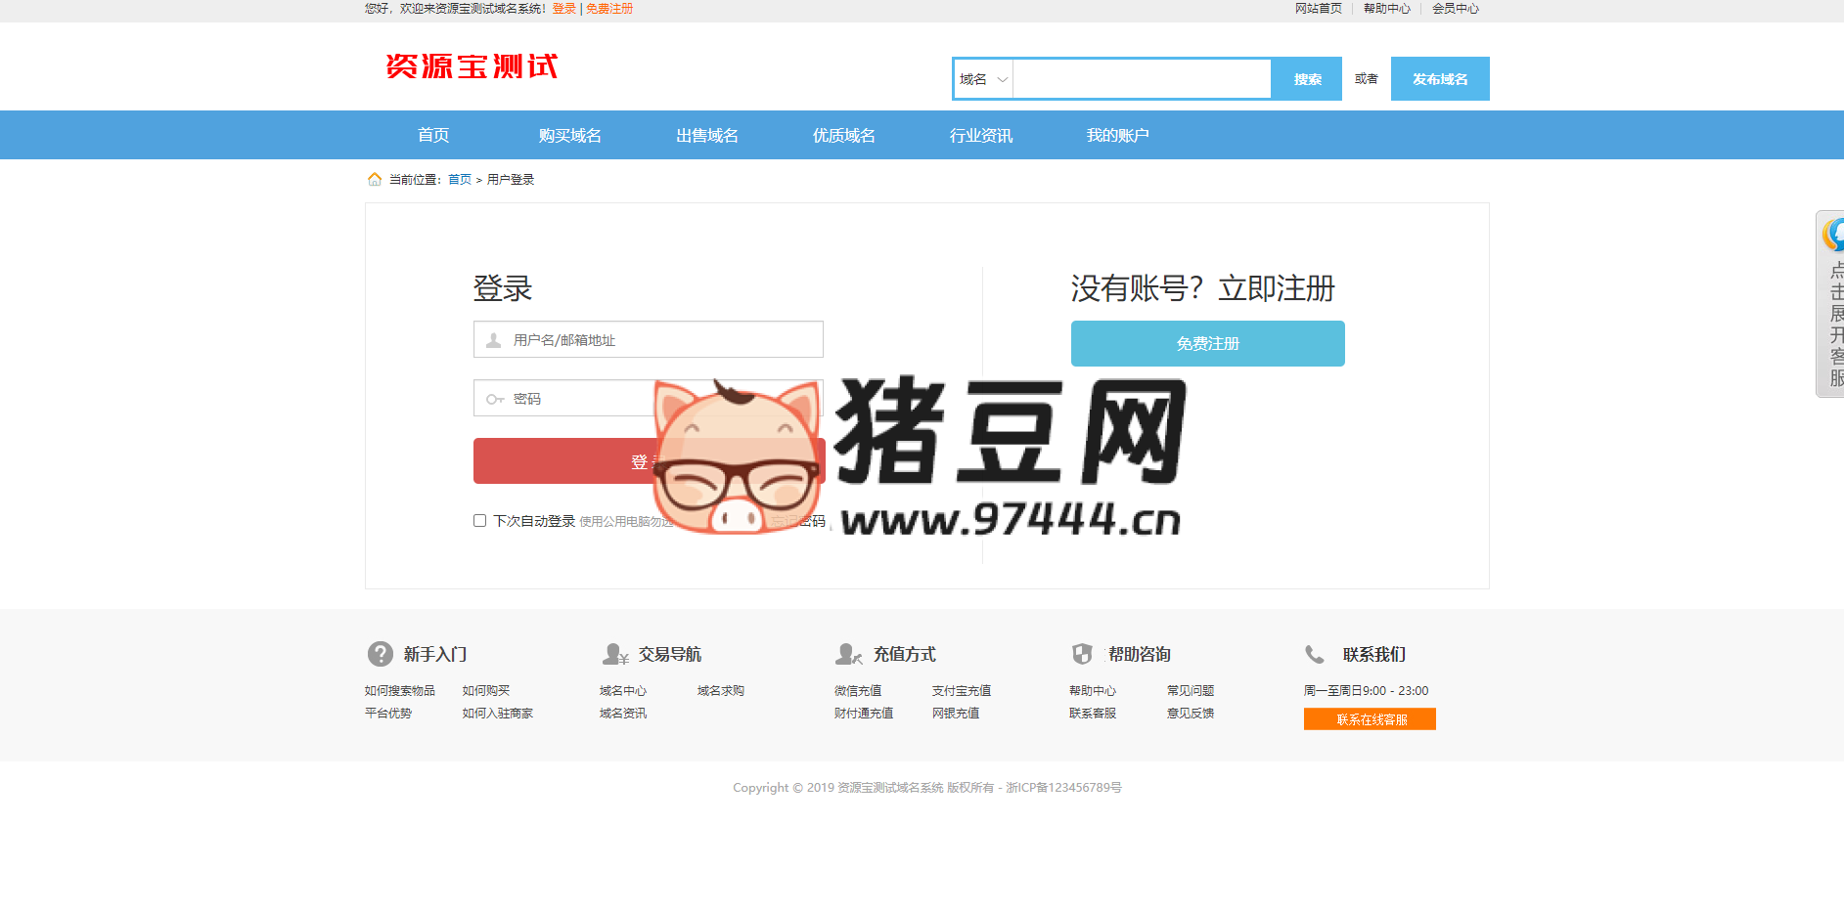The image size is (1844, 911).
Task: Click the home icon in the breadcrumb
Action: tap(375, 178)
